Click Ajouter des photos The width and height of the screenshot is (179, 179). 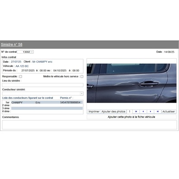pos(113,112)
